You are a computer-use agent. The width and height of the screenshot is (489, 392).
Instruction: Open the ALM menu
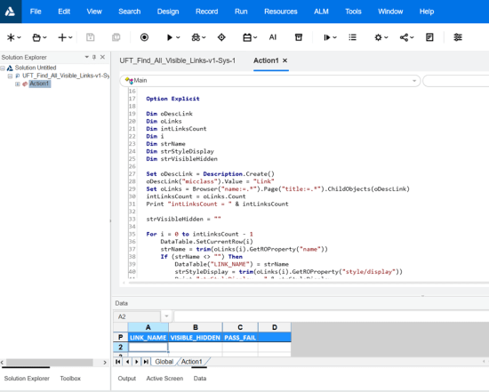(x=321, y=12)
